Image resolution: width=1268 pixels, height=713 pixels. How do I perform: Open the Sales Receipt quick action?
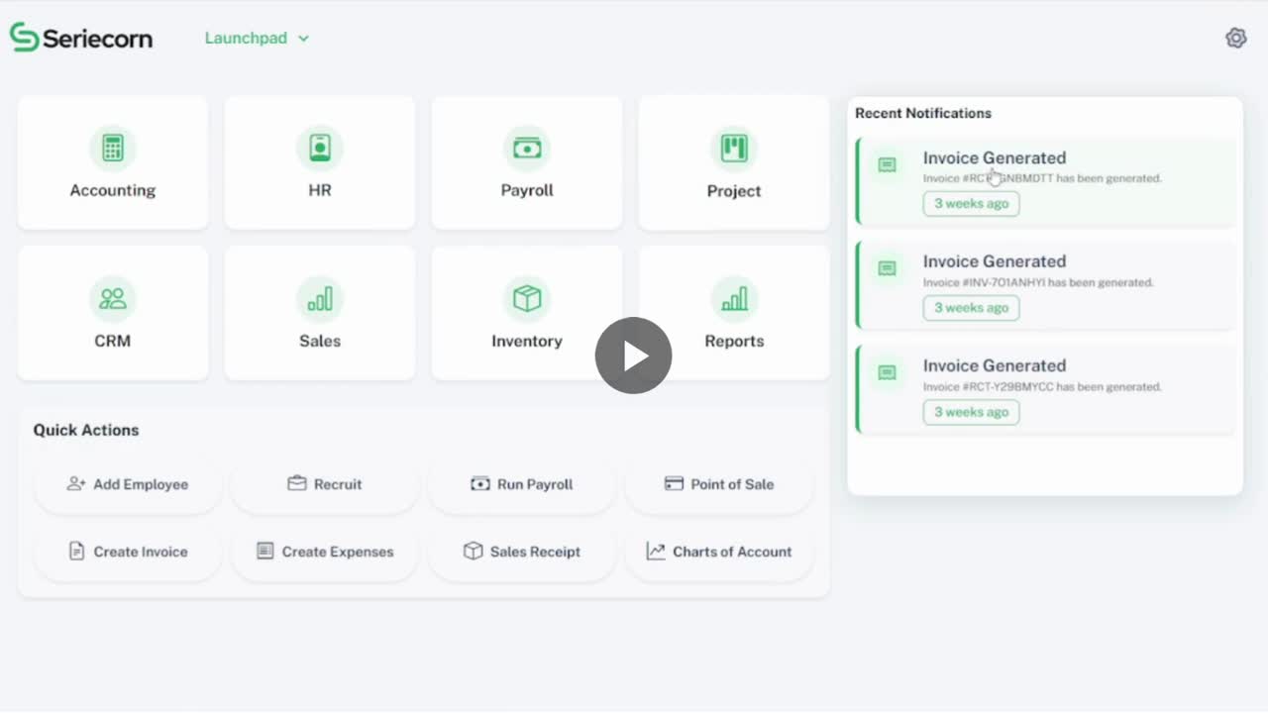pyautogui.click(x=522, y=552)
